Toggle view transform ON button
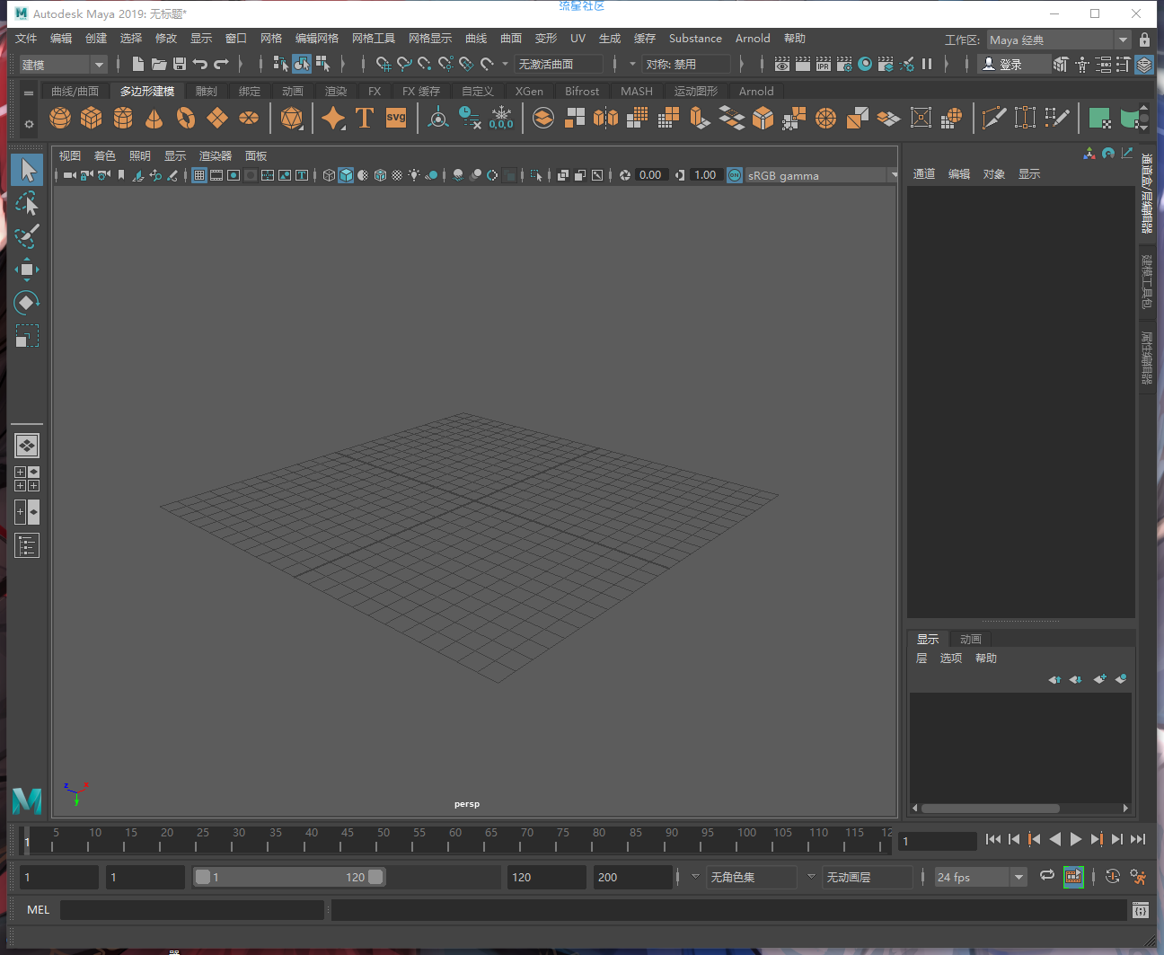This screenshot has width=1164, height=955. click(x=735, y=175)
